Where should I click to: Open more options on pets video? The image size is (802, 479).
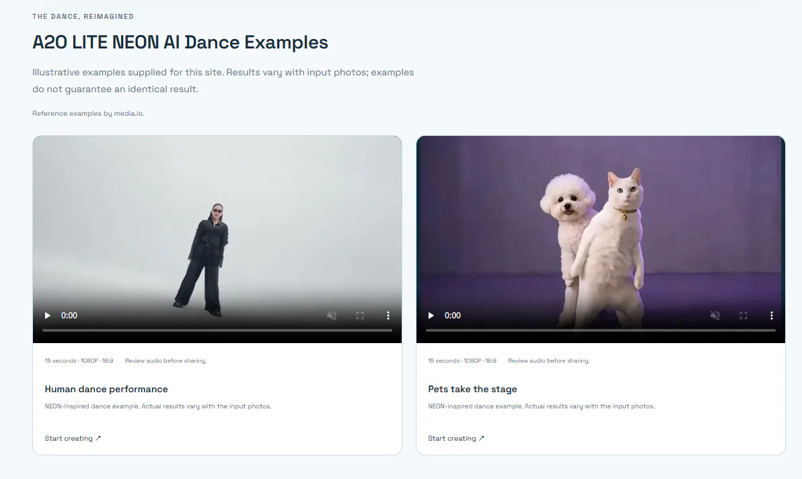tap(772, 316)
